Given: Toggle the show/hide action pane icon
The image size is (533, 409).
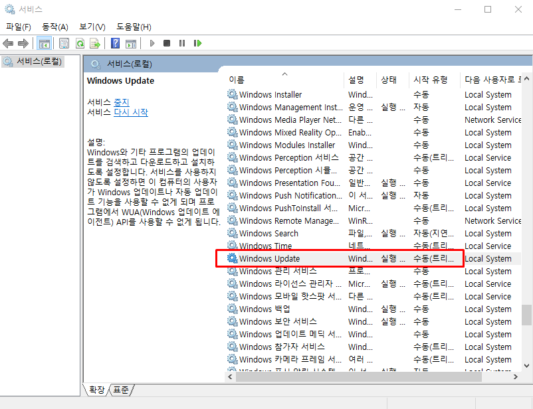Looking at the screenshot, I should 131,43.
